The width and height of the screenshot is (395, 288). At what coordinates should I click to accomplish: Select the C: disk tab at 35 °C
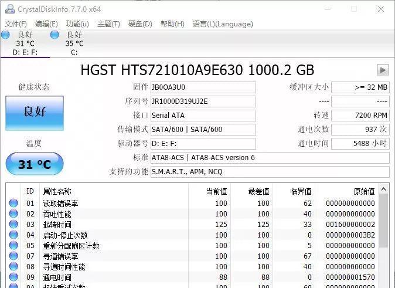coord(74,43)
